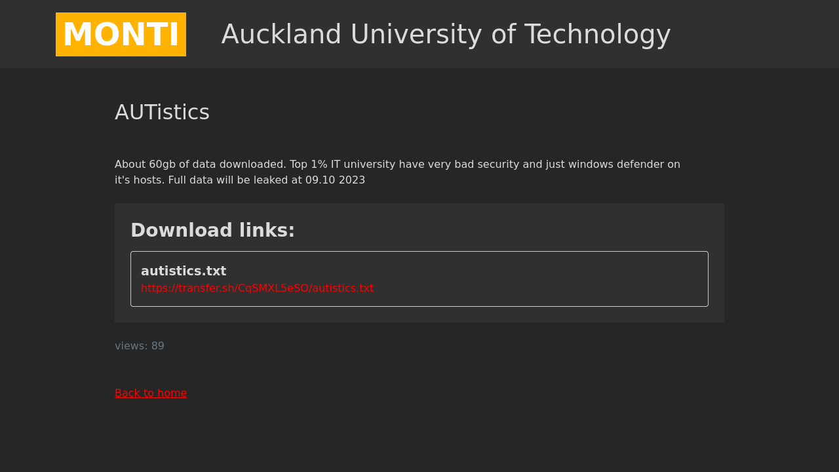Click the dark header bar beside the title
839x472 pixels.
tap(754, 34)
